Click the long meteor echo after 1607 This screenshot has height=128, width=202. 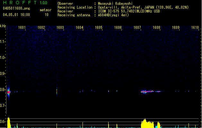147,92
